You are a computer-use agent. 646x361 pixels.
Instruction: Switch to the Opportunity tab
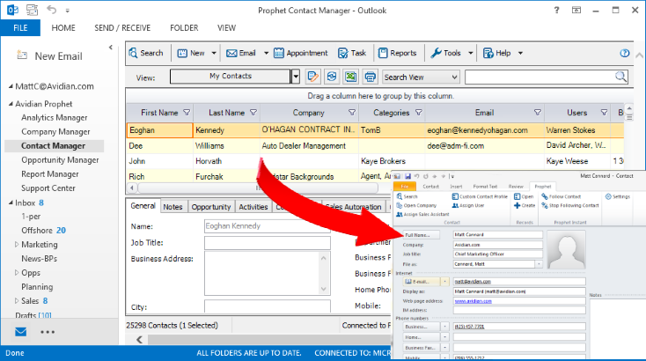click(x=211, y=207)
